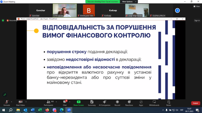Image resolution: width=202 pixels, height=113 pixels.
Task: Open the meeting Summary
Action: pos(92,103)
